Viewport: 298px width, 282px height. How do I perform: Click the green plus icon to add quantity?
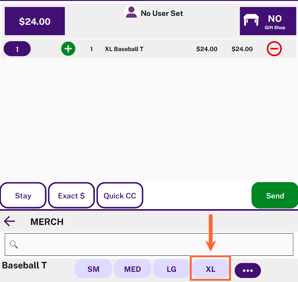pyautogui.click(x=68, y=49)
